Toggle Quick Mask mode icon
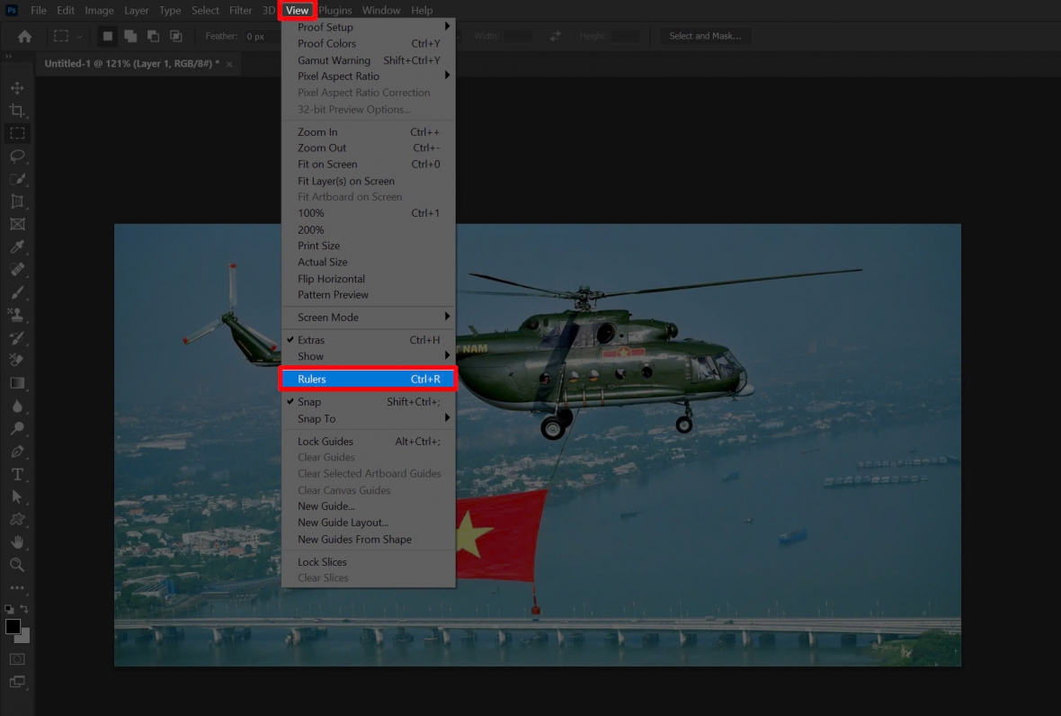Viewport: 1061px width, 716px height. click(x=17, y=659)
